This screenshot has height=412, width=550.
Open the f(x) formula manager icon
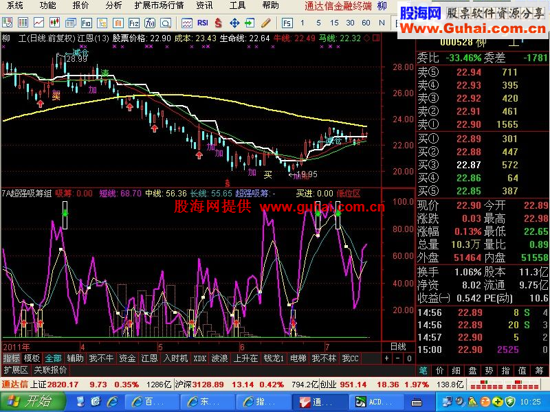(x=150, y=23)
